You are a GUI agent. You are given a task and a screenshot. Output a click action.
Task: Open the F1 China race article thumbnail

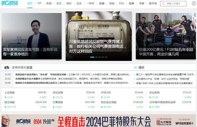click(x=166, y=36)
